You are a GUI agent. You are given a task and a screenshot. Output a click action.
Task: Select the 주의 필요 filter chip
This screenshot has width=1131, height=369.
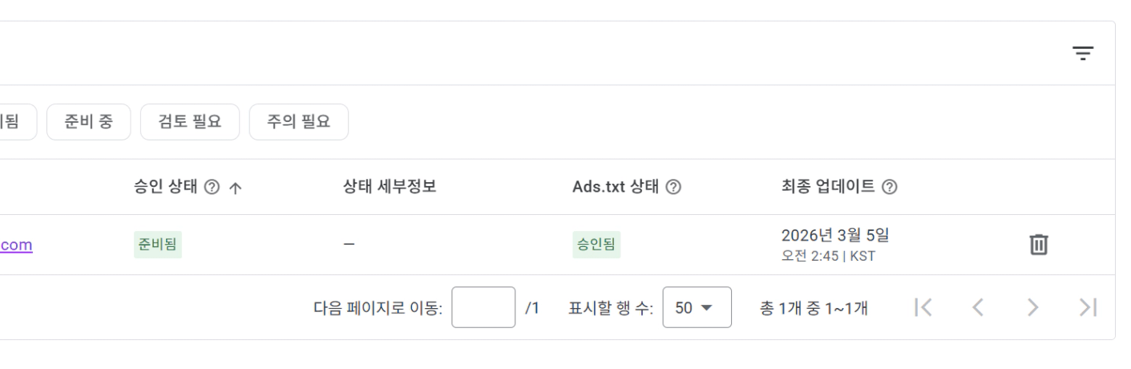[x=298, y=122]
